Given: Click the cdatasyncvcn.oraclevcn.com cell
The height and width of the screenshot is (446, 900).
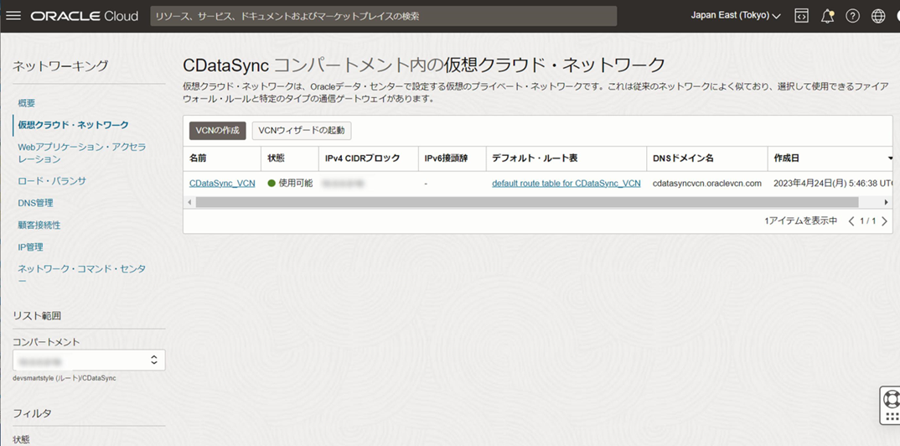Looking at the screenshot, I should [x=707, y=184].
